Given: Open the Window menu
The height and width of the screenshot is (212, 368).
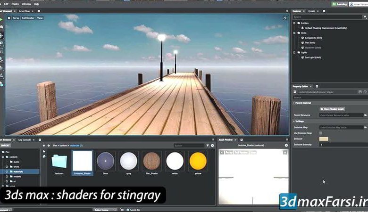Looking at the screenshot, I should 26,4.
